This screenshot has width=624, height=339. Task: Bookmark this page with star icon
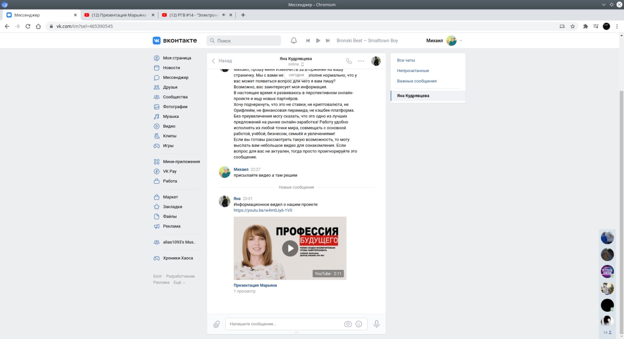click(573, 26)
